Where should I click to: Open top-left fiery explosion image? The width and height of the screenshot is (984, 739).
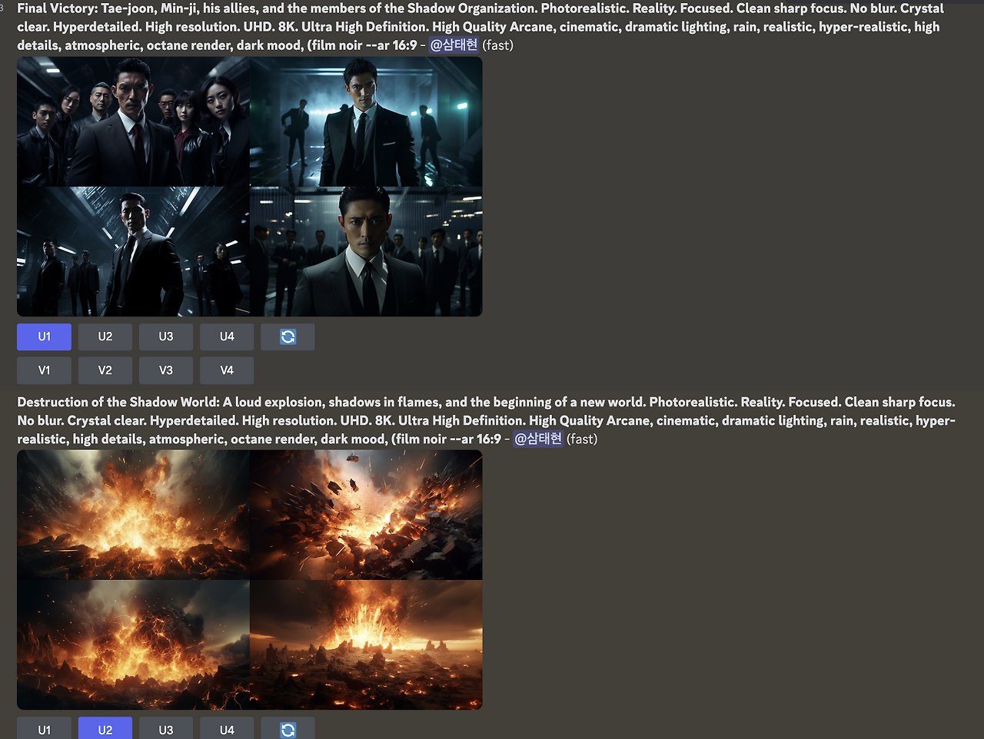pyautogui.click(x=133, y=515)
